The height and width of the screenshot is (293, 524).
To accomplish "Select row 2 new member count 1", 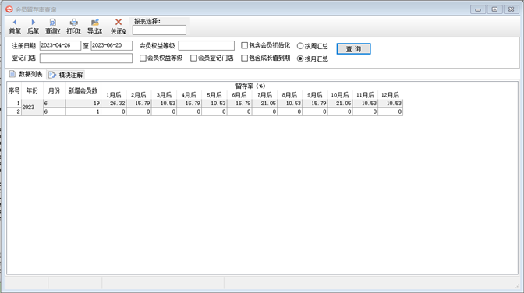I will click(83, 111).
